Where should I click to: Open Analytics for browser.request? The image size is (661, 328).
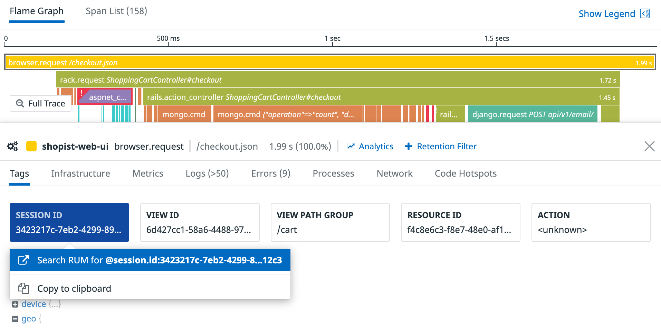[376, 146]
